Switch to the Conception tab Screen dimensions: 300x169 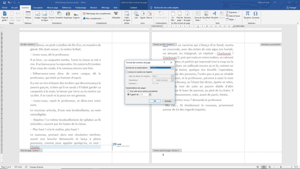(38, 8)
